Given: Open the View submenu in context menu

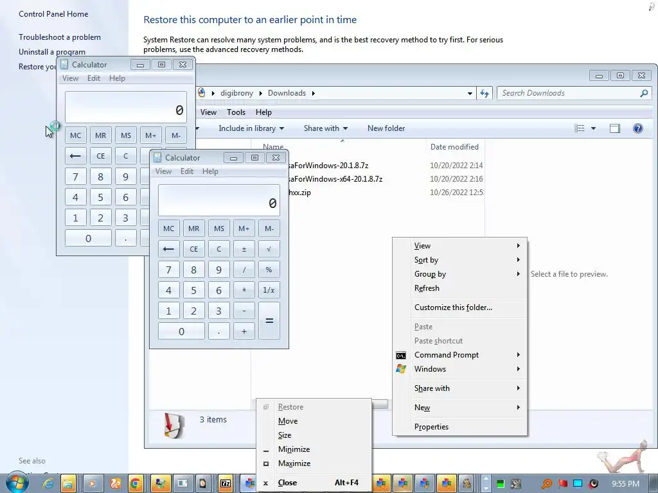Looking at the screenshot, I should coord(459,246).
